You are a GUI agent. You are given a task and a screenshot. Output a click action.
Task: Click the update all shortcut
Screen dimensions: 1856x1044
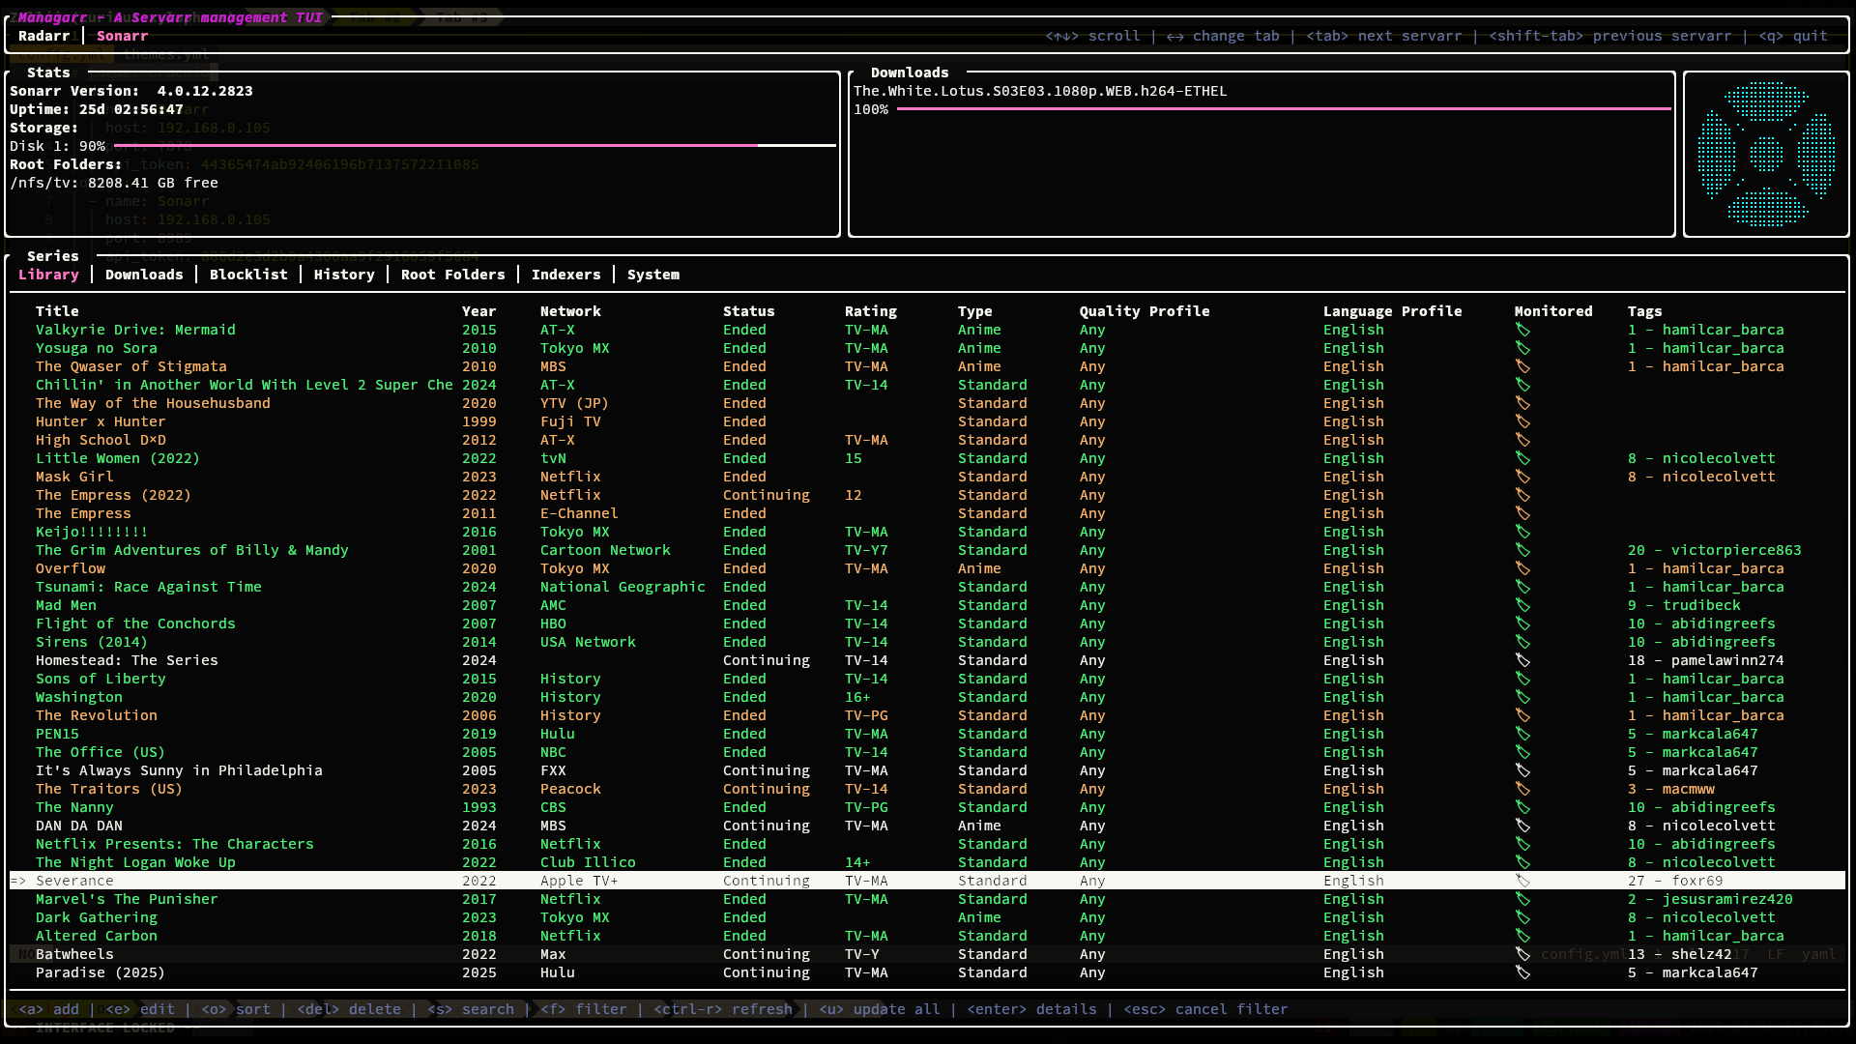click(879, 1009)
